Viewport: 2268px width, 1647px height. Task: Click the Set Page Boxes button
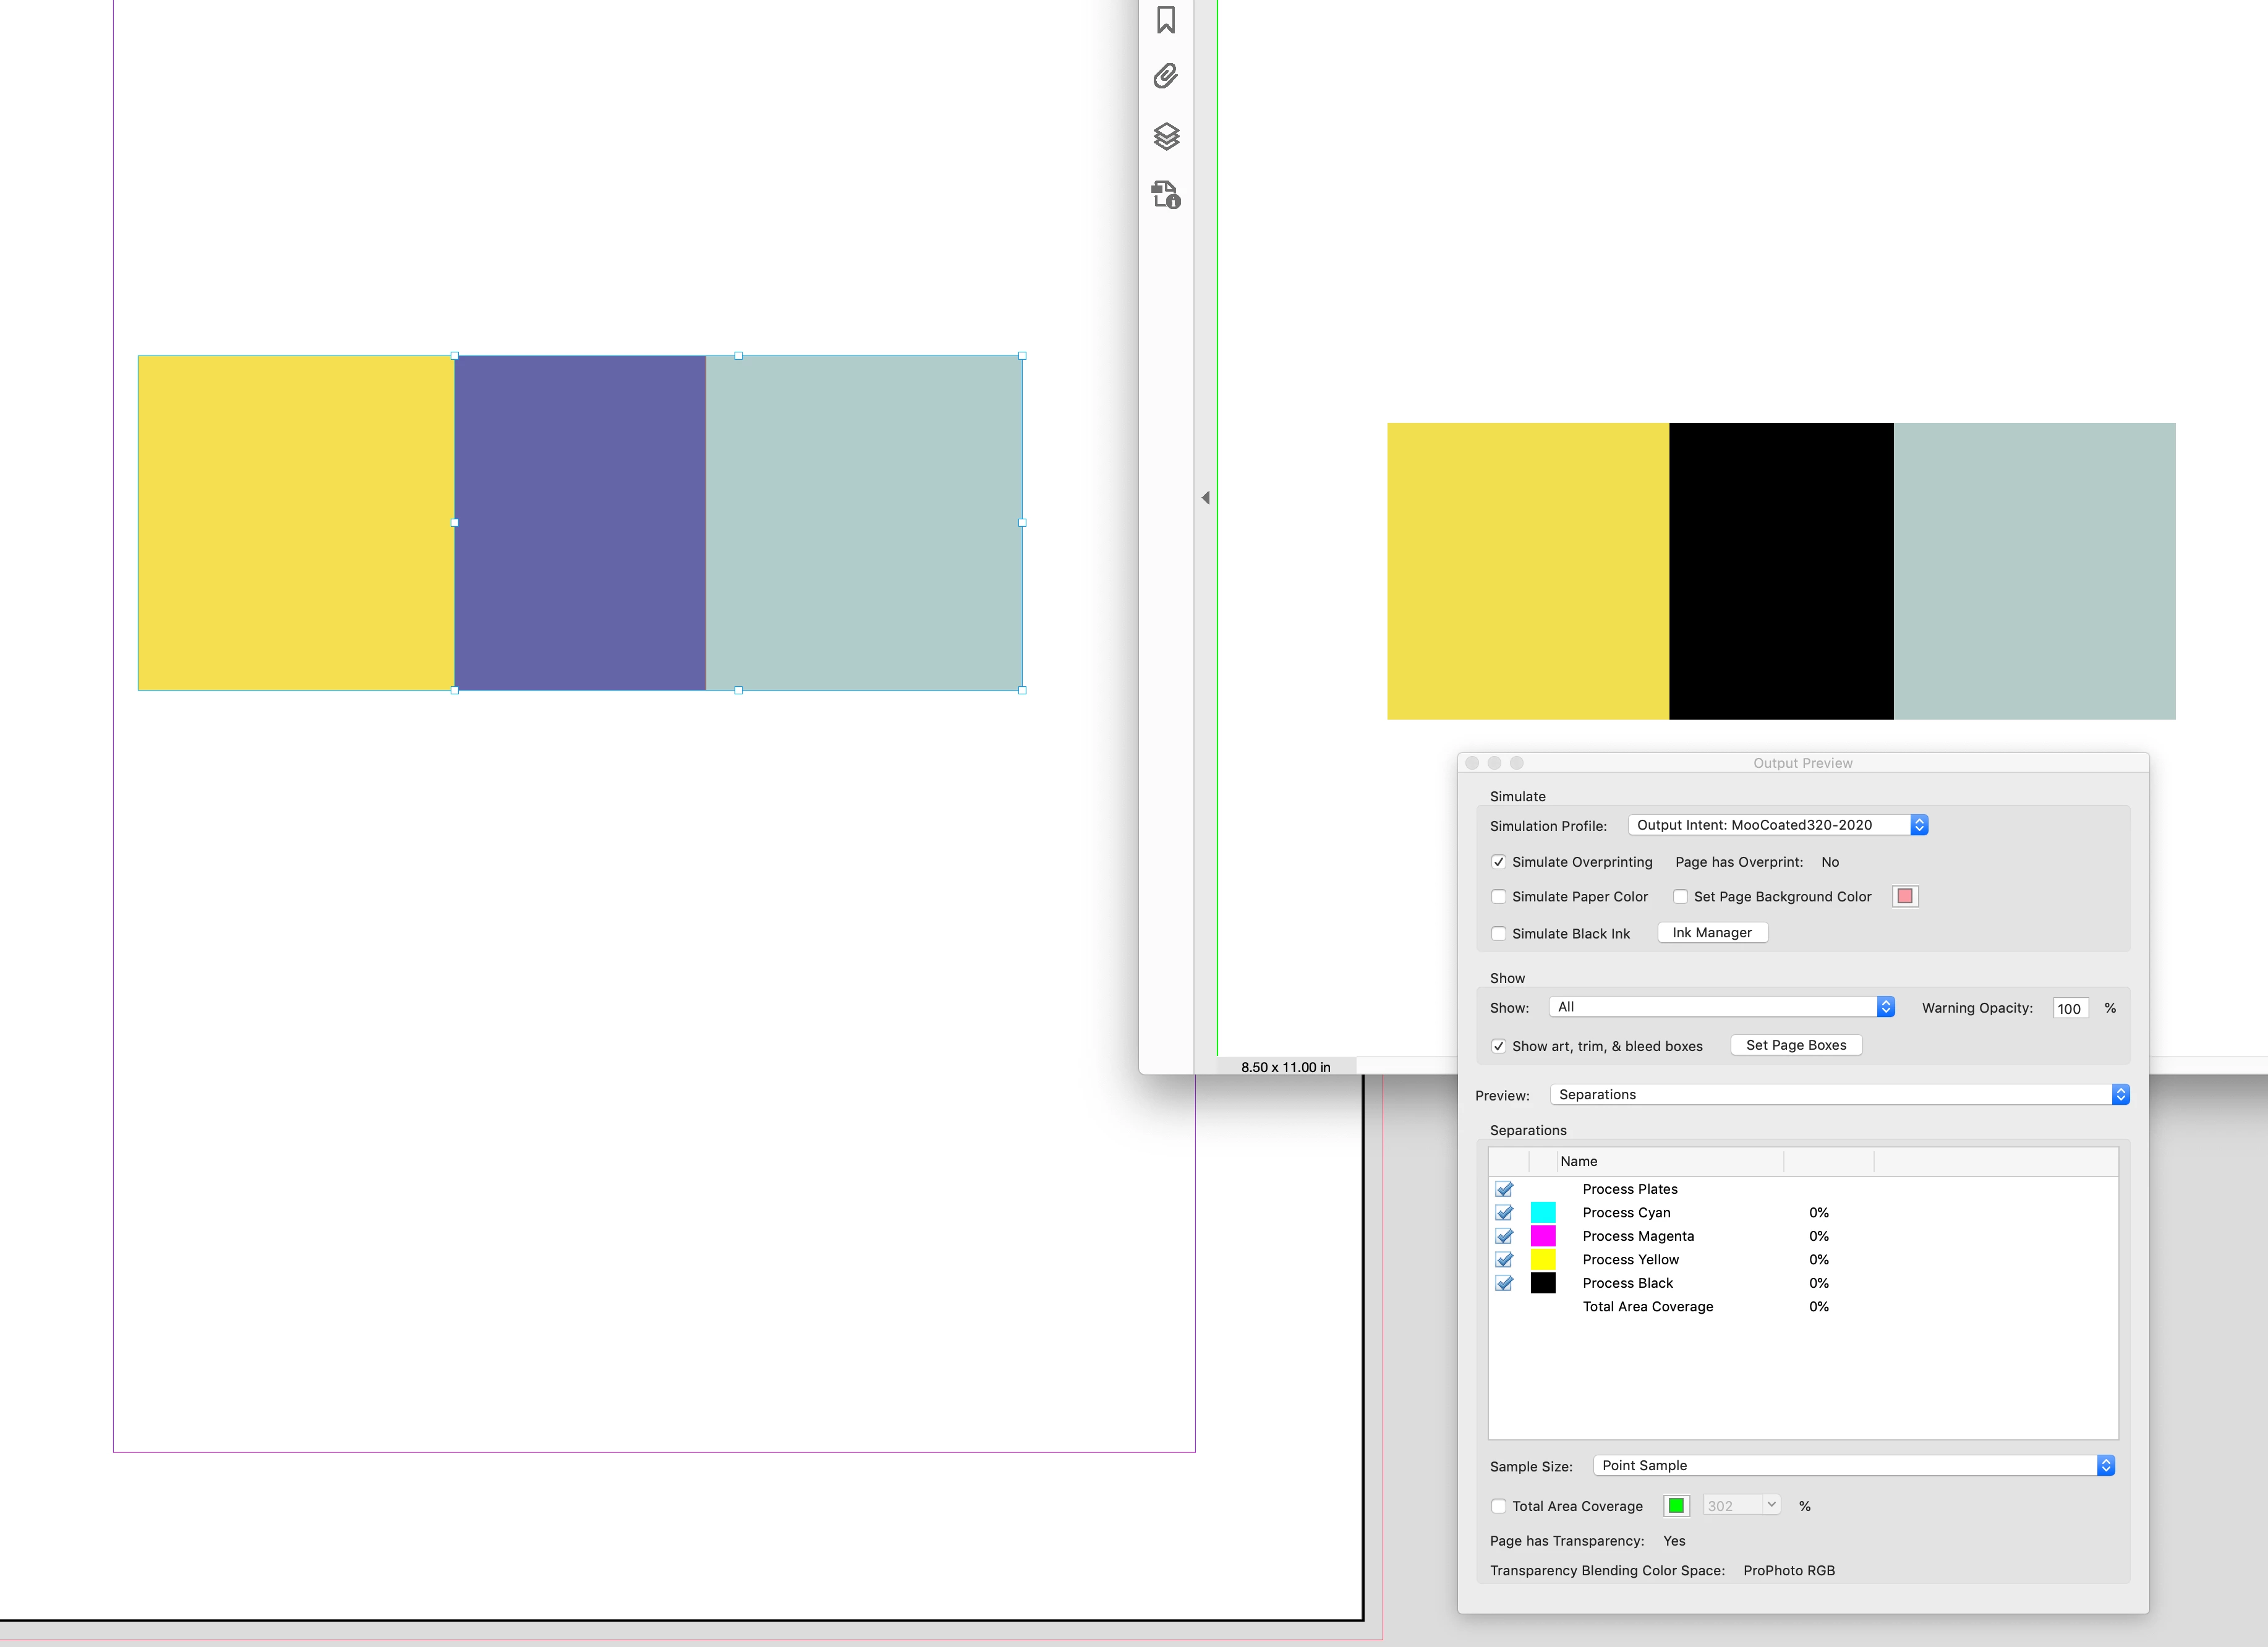pyautogui.click(x=1796, y=1045)
